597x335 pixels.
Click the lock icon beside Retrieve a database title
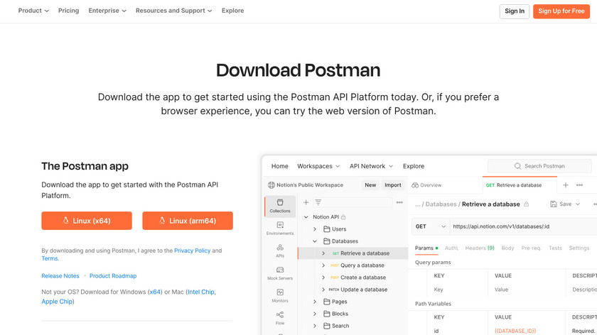tap(526, 204)
